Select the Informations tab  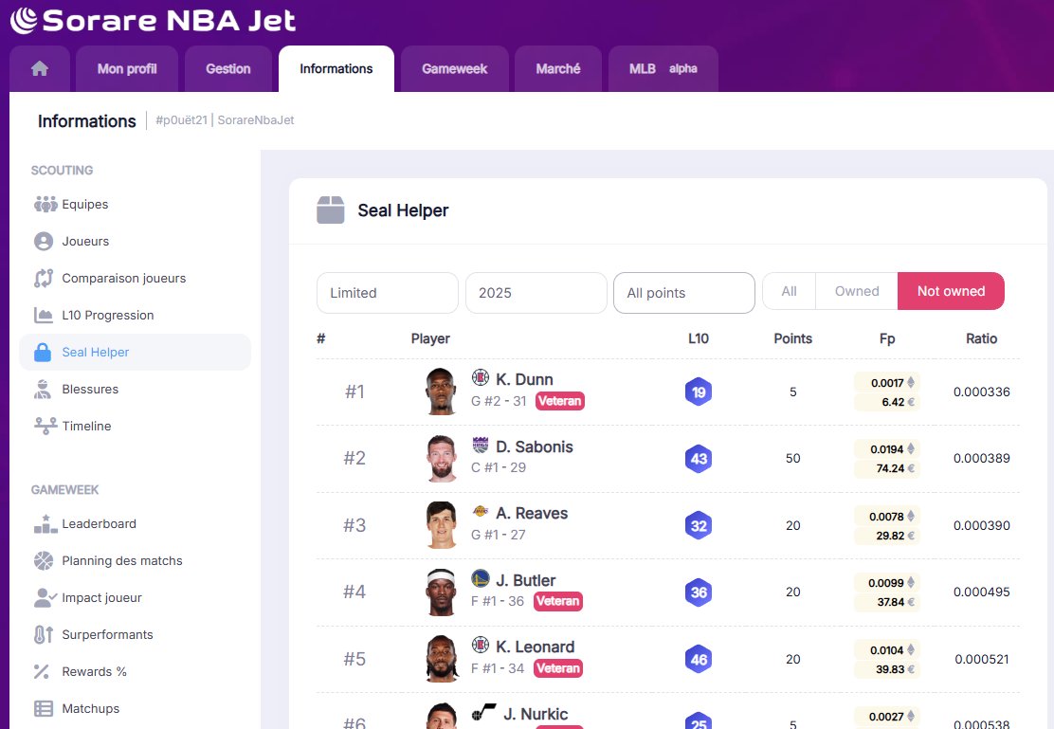tap(336, 68)
